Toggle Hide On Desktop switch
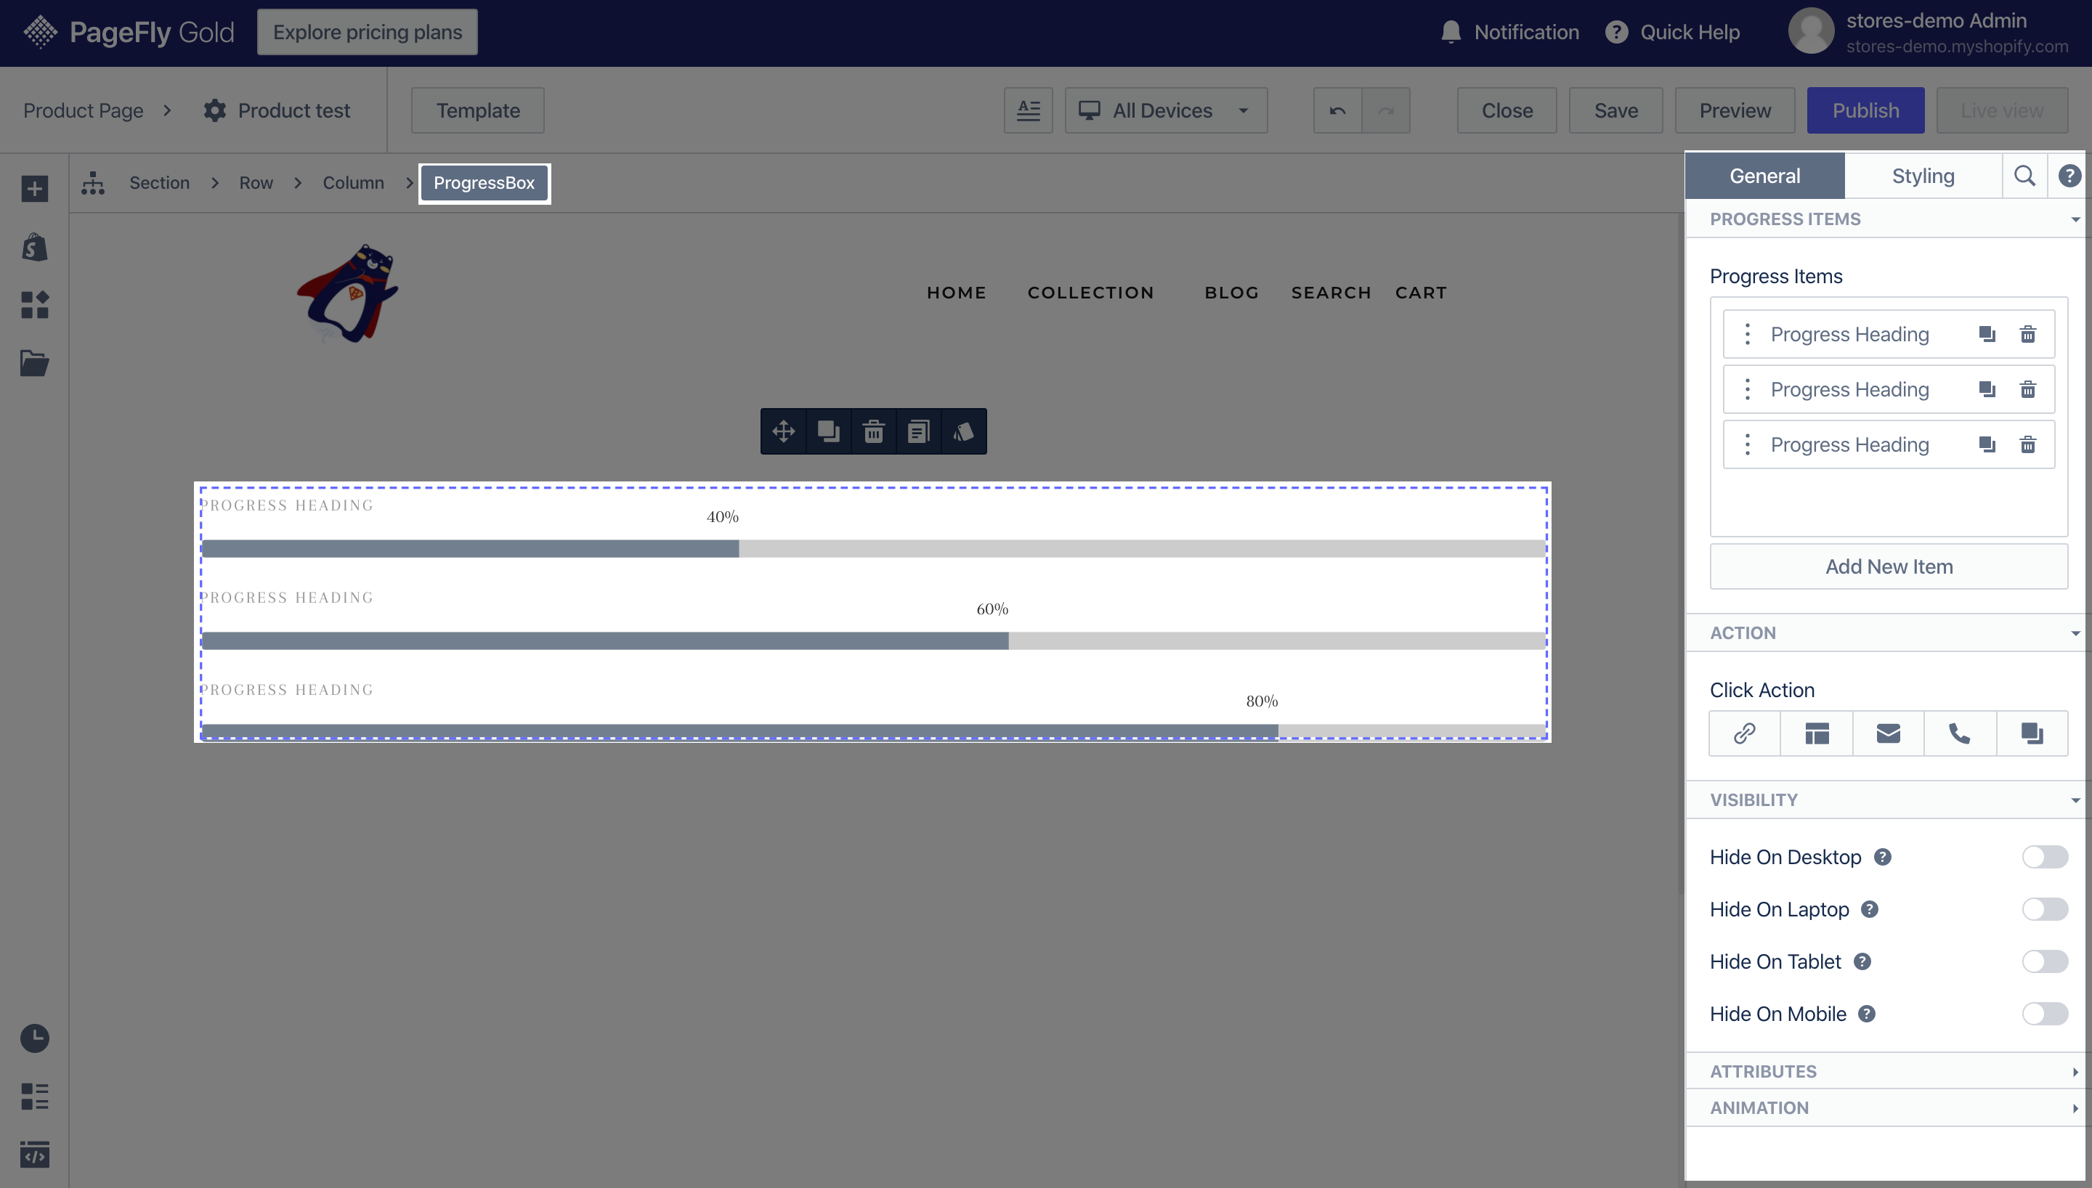The width and height of the screenshot is (2092, 1188). click(x=2045, y=857)
